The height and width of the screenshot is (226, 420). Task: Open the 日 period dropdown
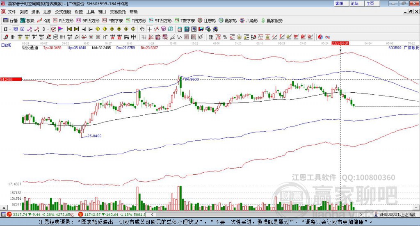[7, 29]
